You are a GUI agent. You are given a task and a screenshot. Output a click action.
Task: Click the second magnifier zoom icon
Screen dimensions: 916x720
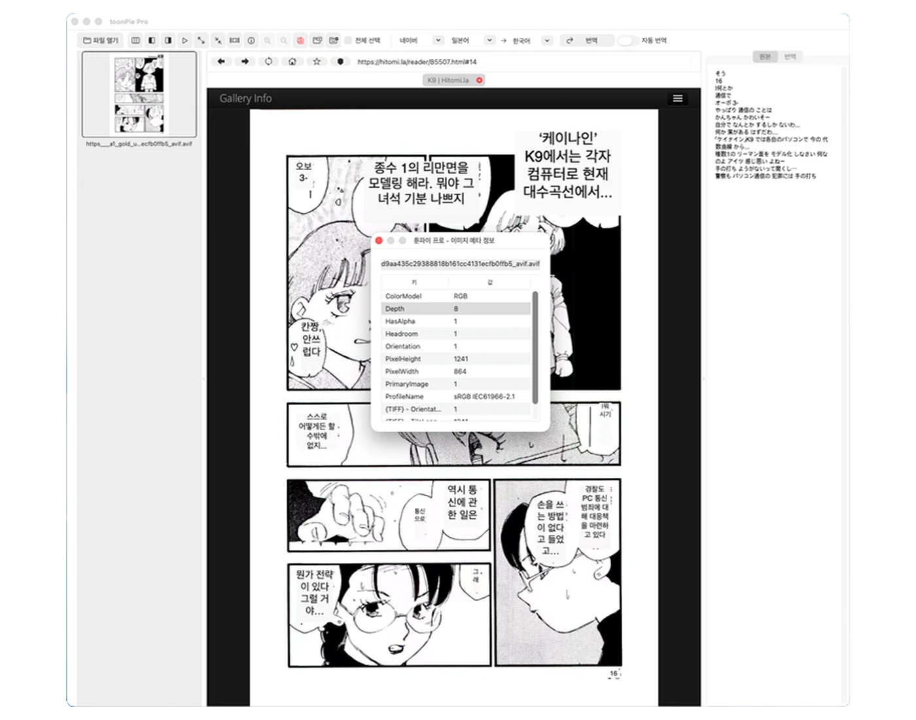284,41
